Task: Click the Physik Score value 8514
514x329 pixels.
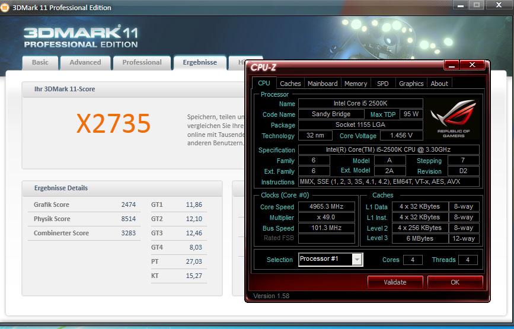Action: 129,219
